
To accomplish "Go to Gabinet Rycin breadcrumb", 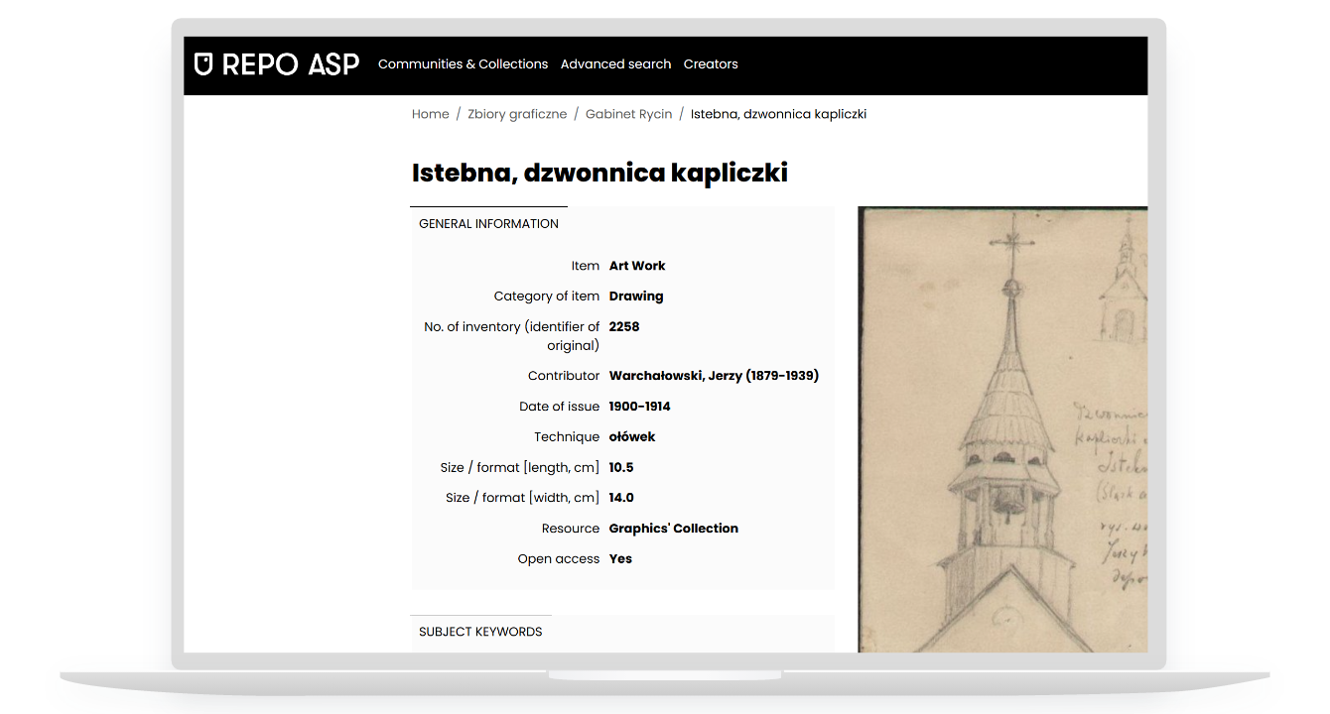I will click(628, 114).
